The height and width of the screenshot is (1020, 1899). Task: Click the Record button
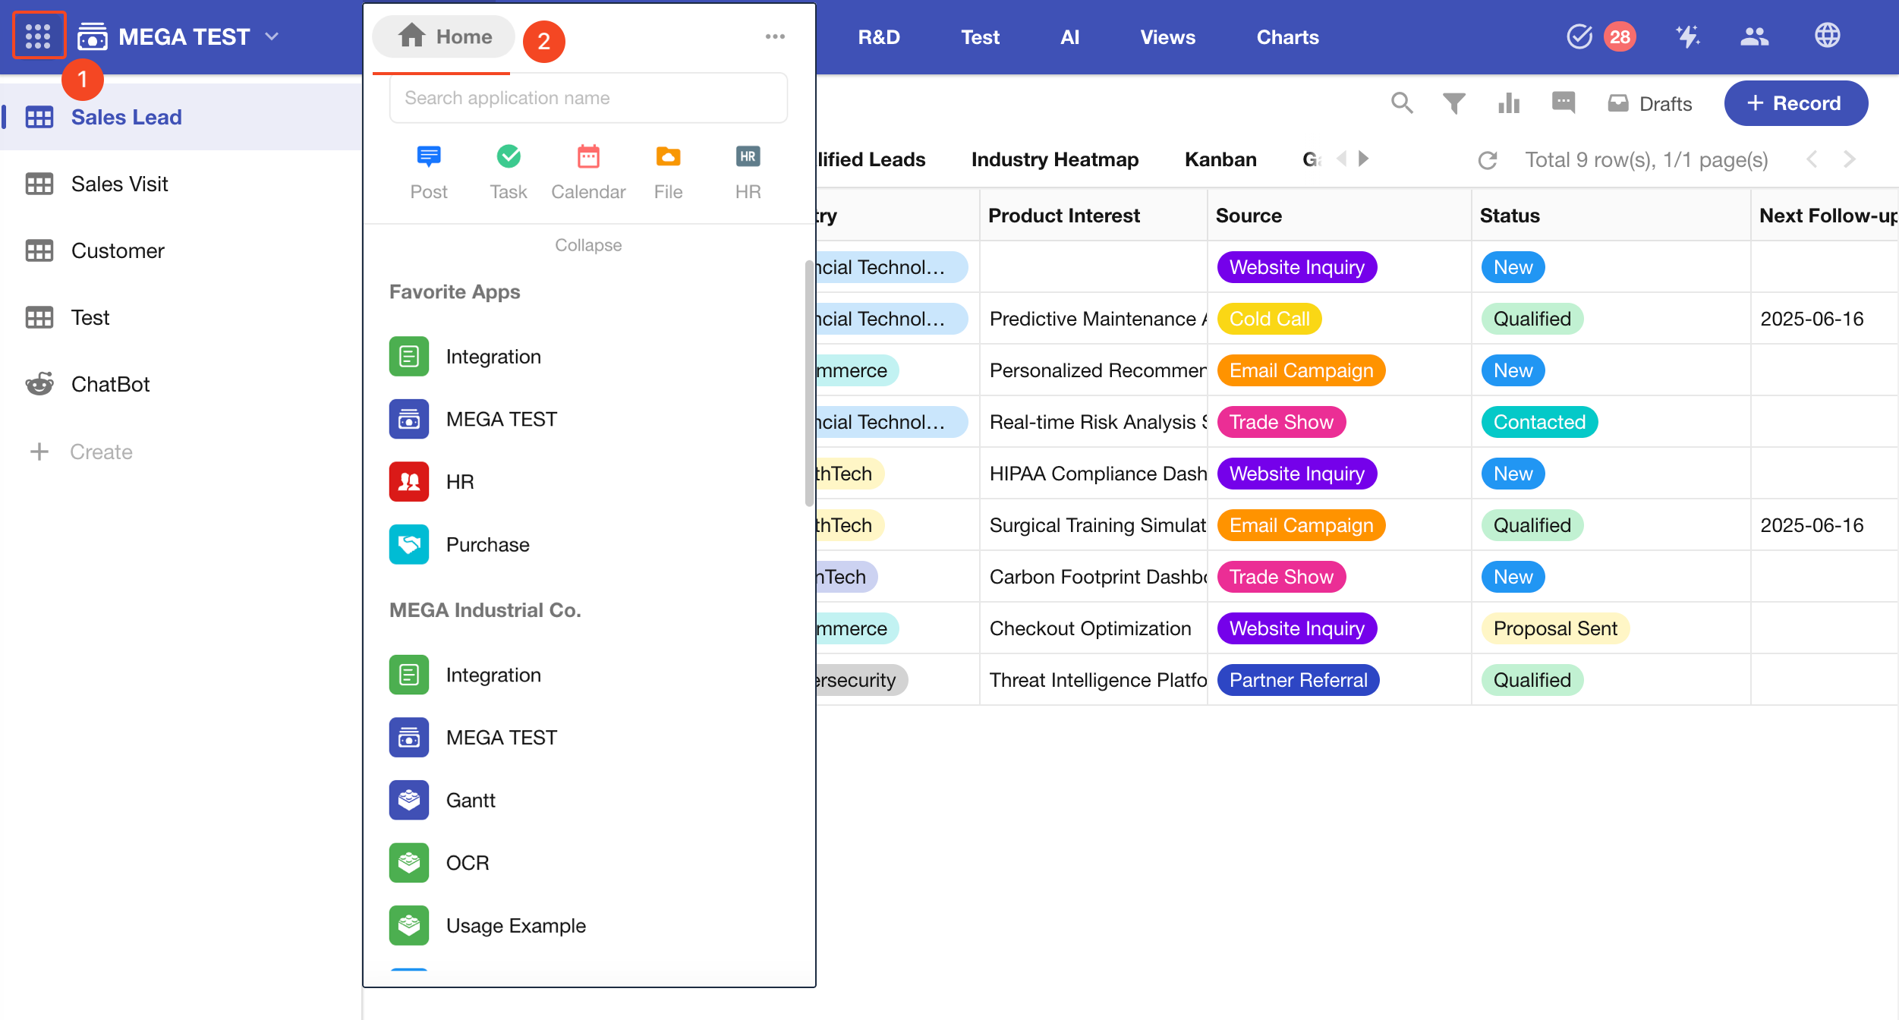[1795, 103]
